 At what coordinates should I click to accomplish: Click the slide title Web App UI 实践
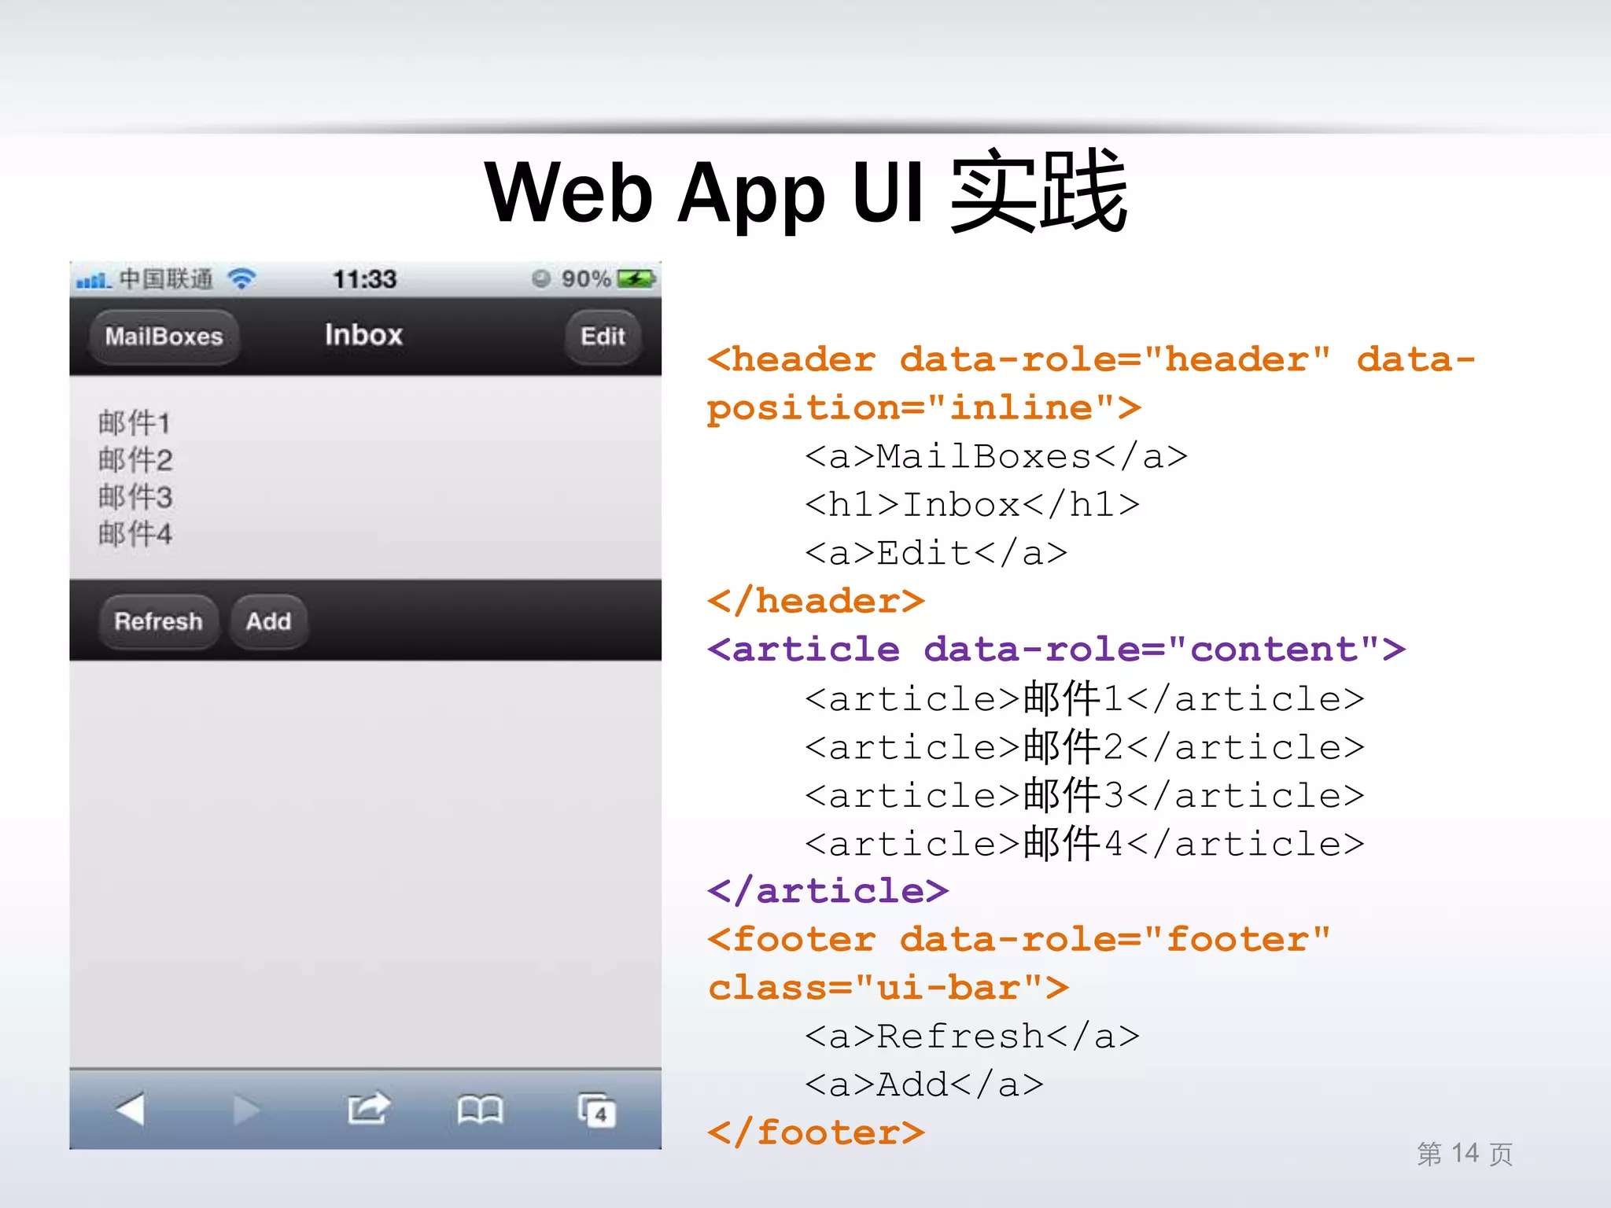click(x=806, y=192)
